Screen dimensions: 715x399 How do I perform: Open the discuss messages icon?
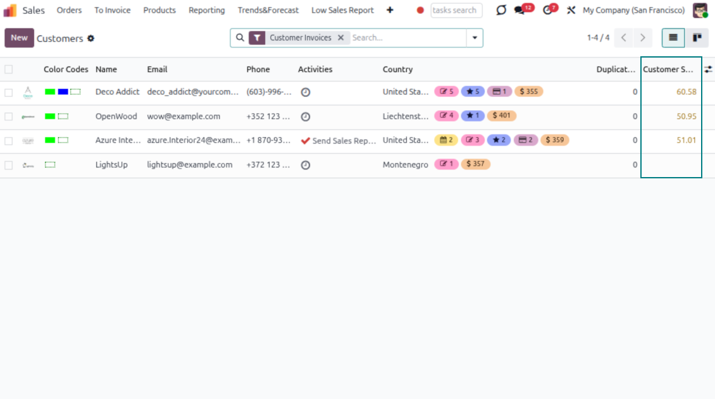click(x=520, y=10)
